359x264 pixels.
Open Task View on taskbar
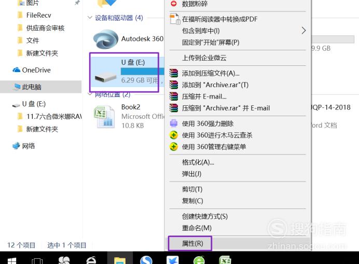pos(37,260)
